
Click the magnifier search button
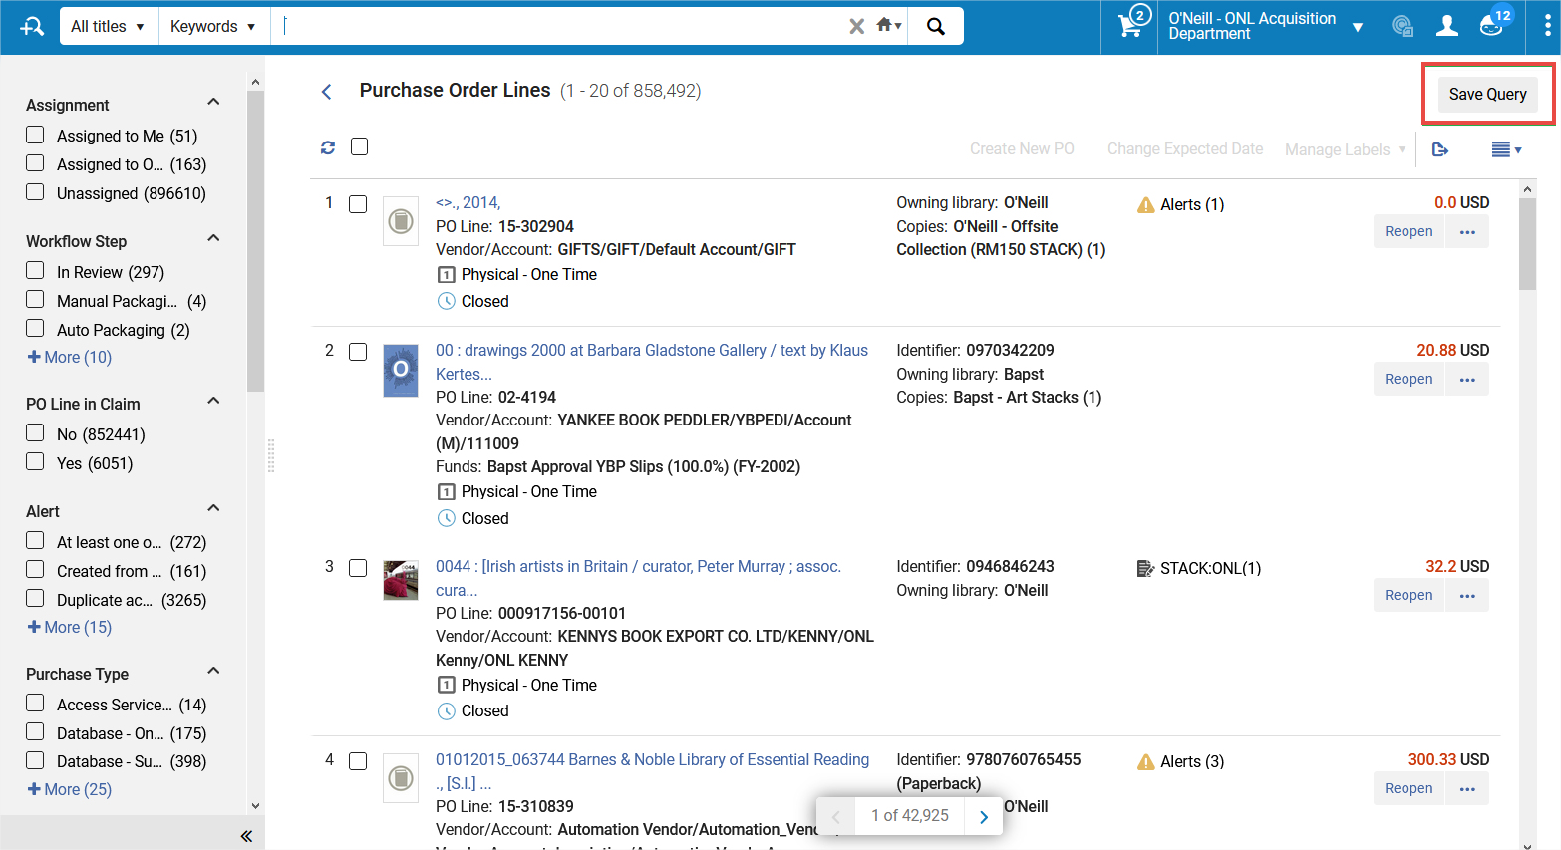point(935,26)
